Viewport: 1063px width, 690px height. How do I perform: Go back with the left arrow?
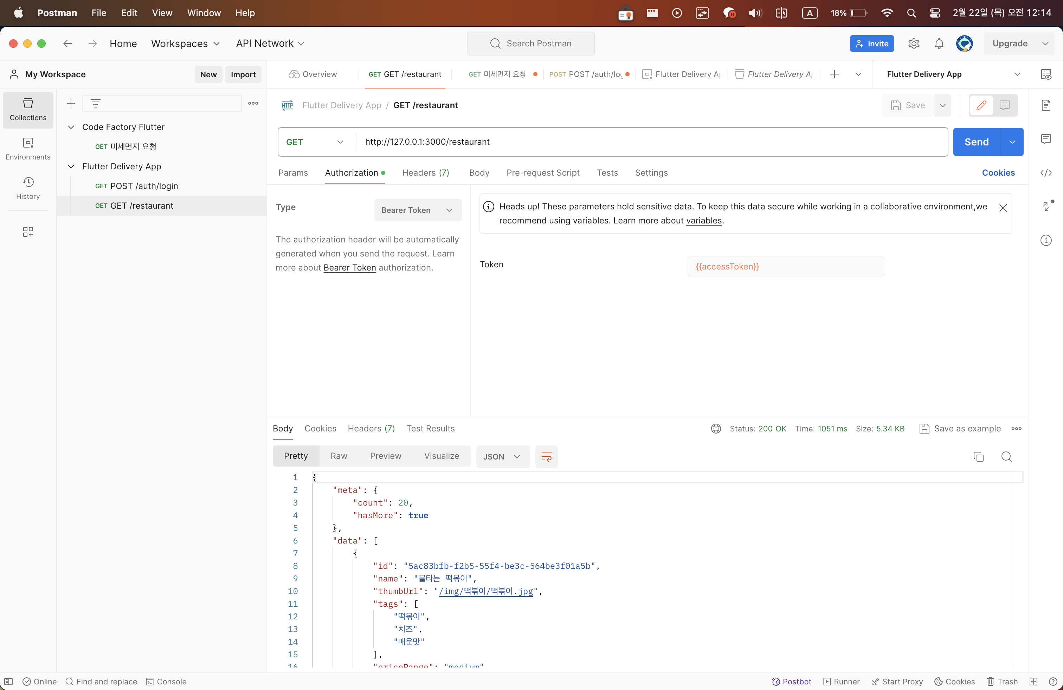[67, 43]
